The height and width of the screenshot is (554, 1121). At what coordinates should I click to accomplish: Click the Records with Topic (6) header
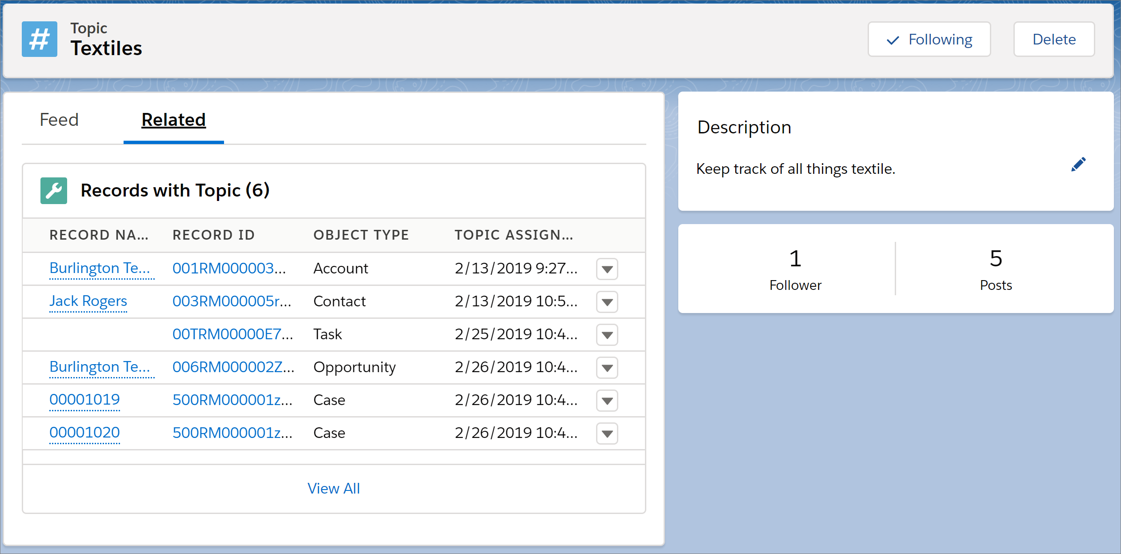pos(175,191)
